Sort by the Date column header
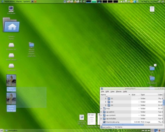The image size is (165, 132). tap(160, 95)
